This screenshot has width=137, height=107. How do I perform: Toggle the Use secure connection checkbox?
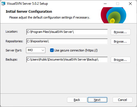pyautogui.click(x=52, y=50)
